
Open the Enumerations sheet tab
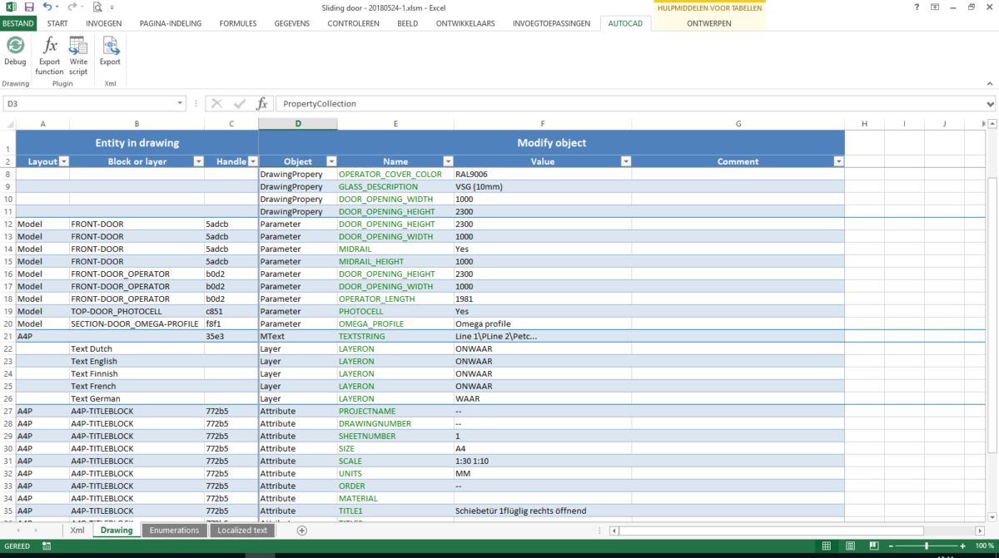tap(174, 530)
